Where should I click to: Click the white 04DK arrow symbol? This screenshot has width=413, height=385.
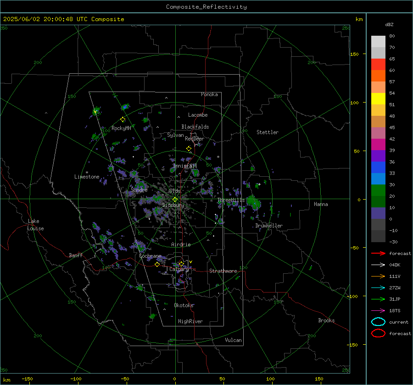[x=378, y=265]
